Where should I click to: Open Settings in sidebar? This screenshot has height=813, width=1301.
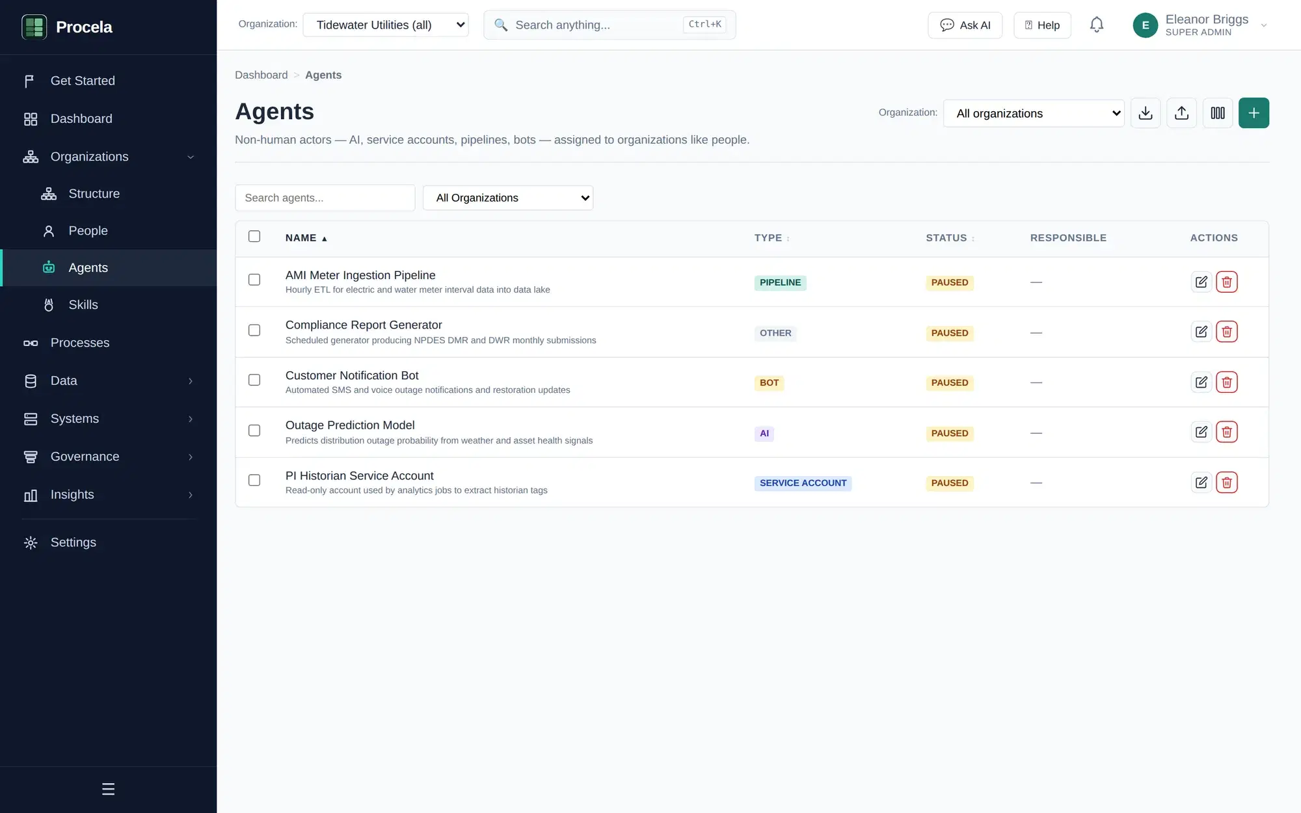tap(108, 542)
